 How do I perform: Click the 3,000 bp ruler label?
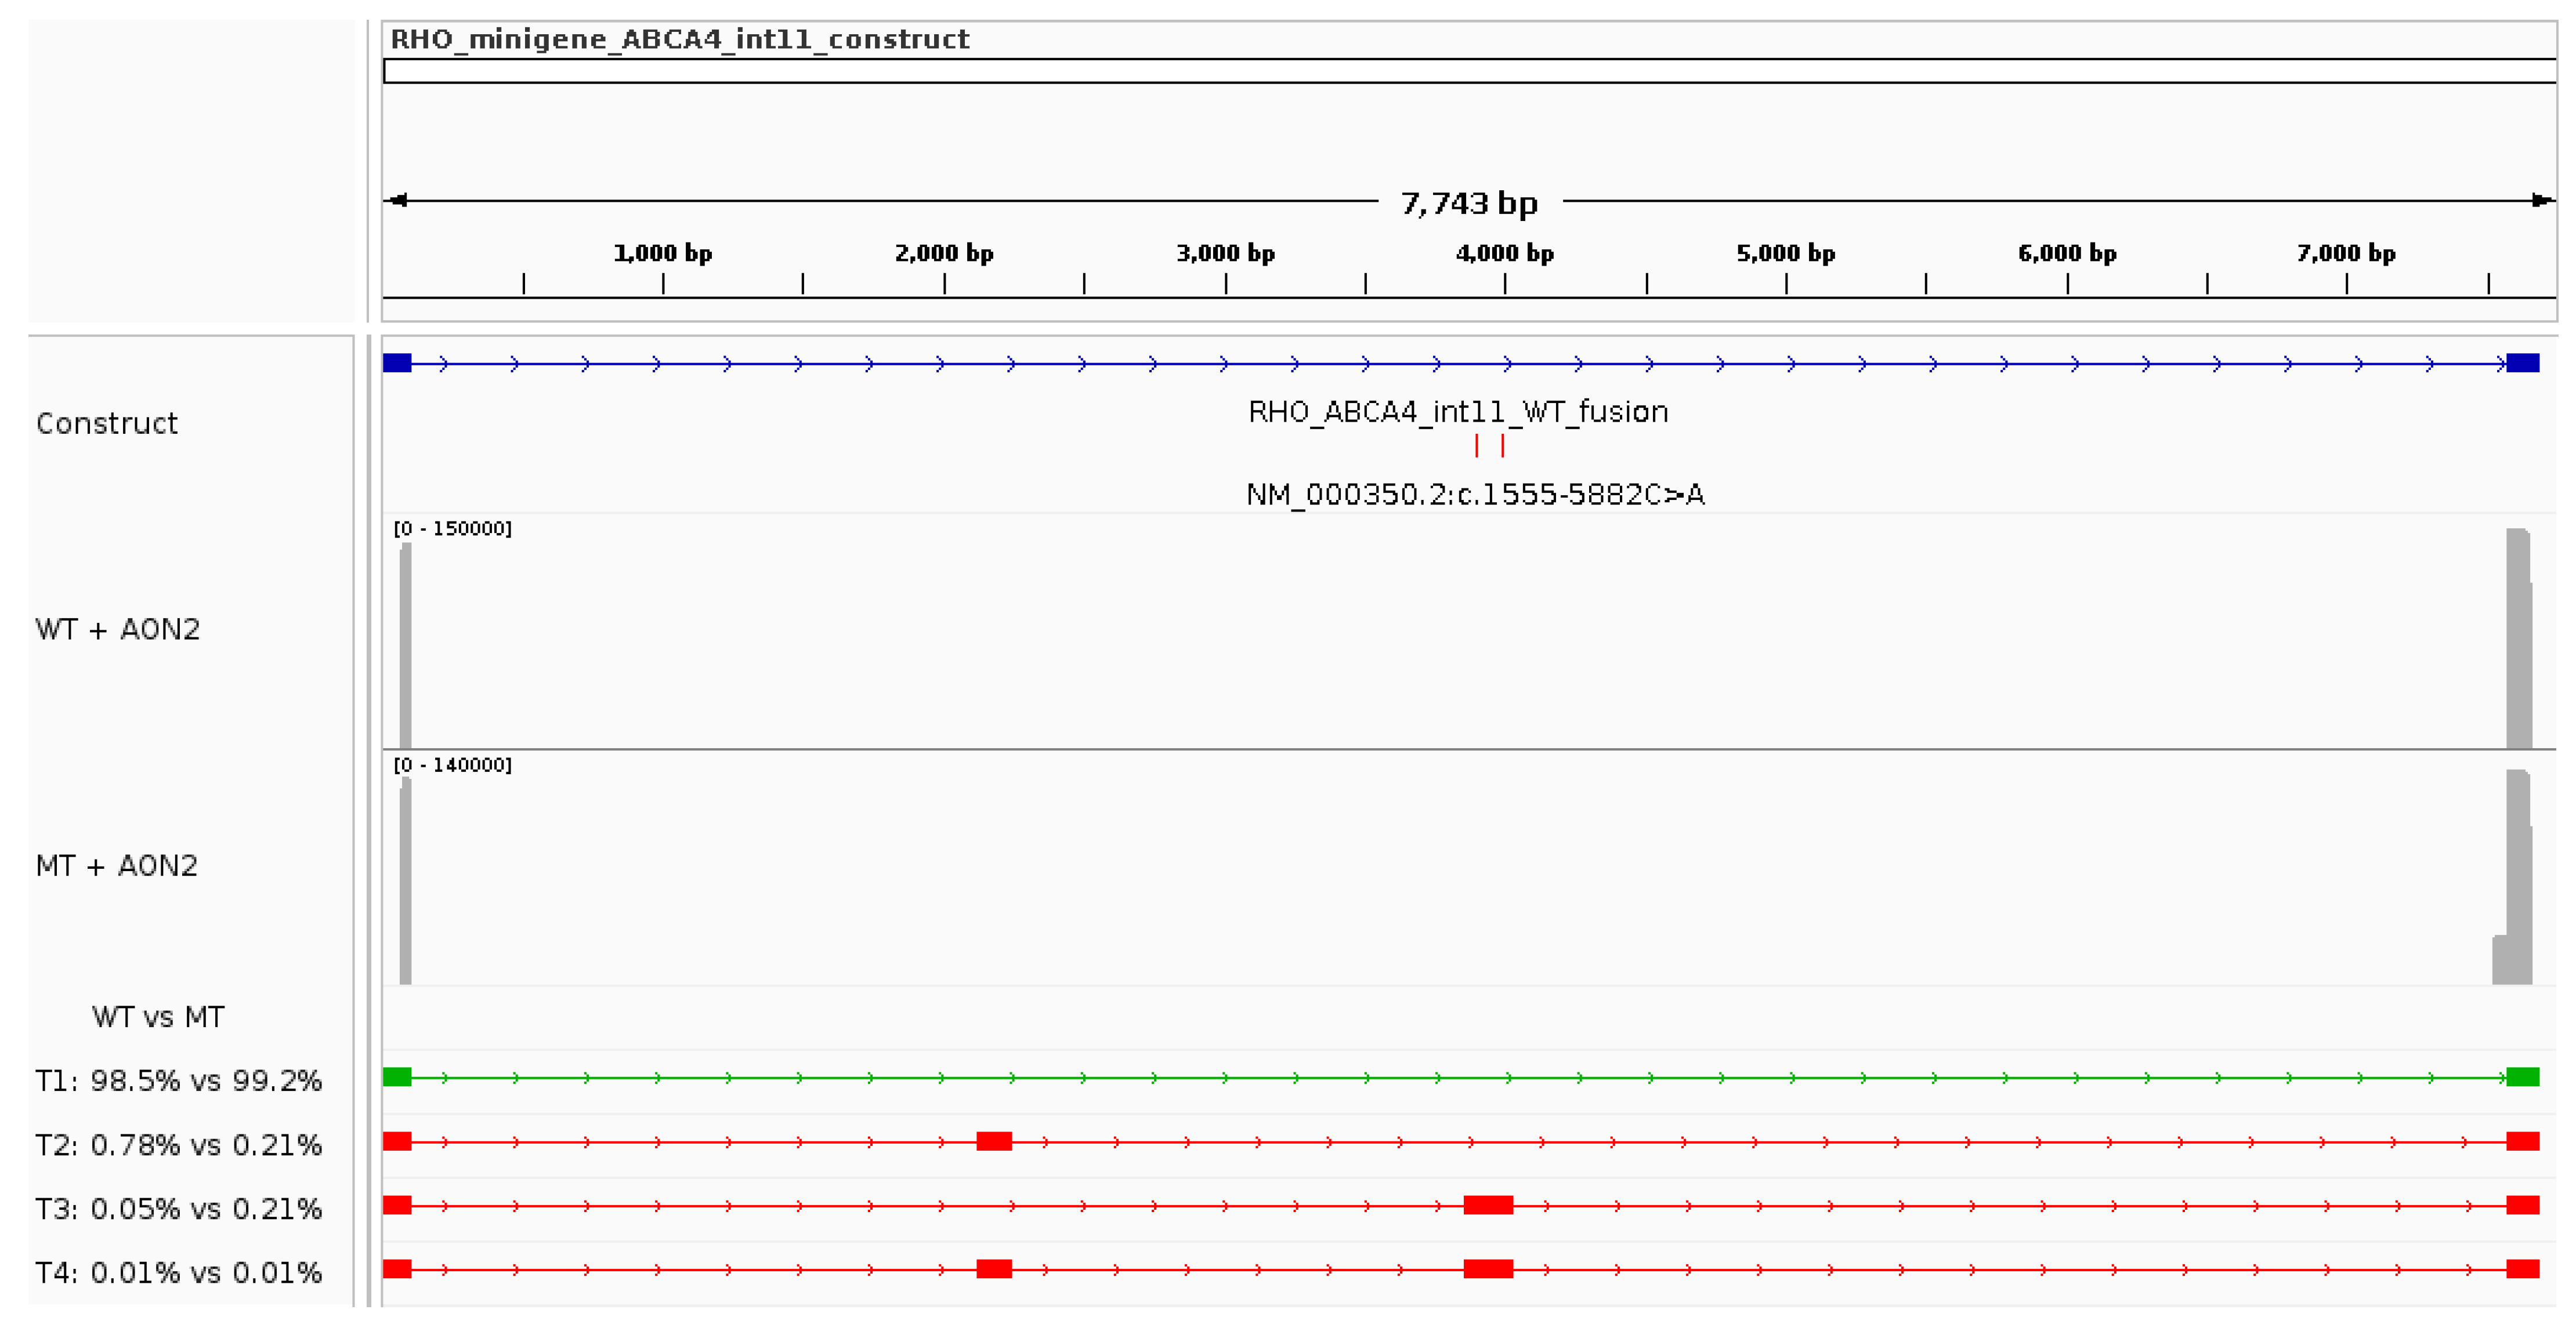point(1225,253)
